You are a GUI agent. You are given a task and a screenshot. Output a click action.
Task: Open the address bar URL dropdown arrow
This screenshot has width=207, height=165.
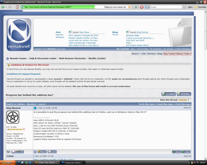coord(133,7)
